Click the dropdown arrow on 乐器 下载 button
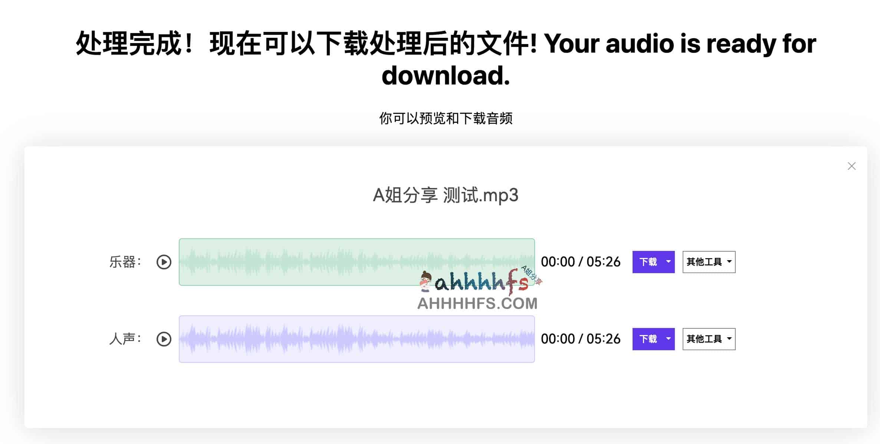 pos(669,262)
